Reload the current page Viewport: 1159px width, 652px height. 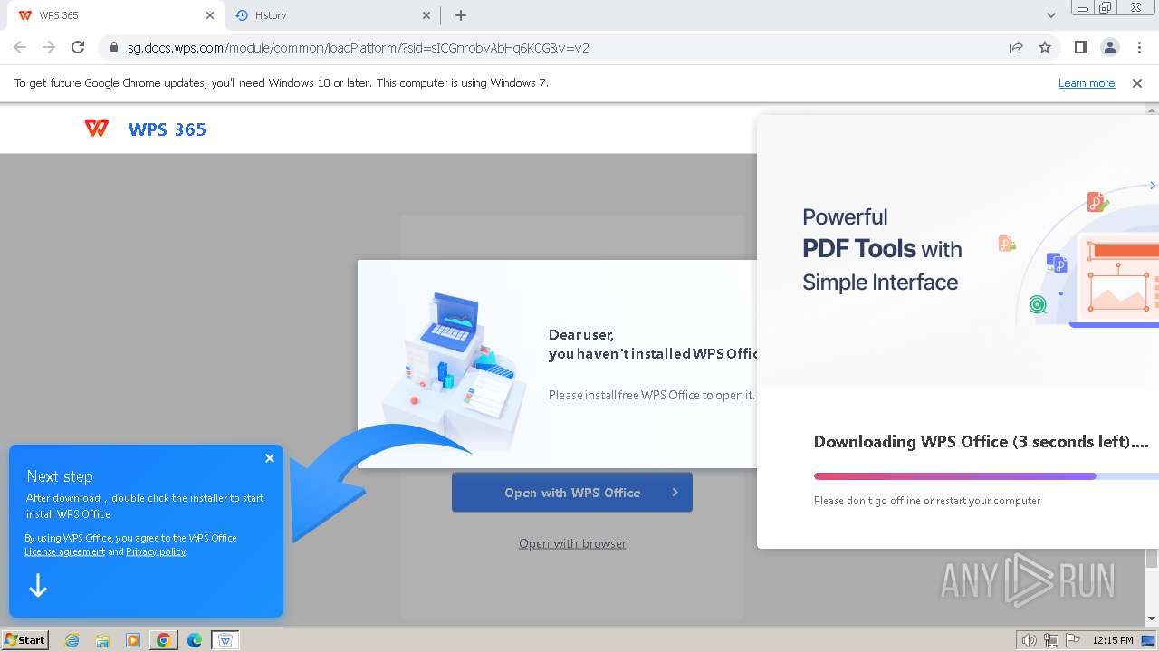tap(78, 47)
